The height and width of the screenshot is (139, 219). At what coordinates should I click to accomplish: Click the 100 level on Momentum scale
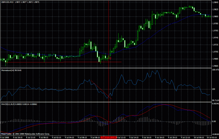(214, 89)
